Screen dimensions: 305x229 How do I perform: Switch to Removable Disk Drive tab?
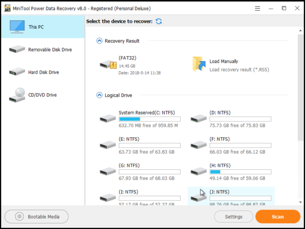(43, 50)
